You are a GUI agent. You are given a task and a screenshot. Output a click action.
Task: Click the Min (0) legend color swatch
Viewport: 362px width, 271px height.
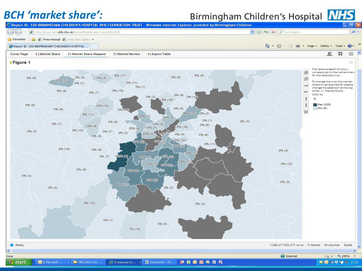tap(315, 108)
